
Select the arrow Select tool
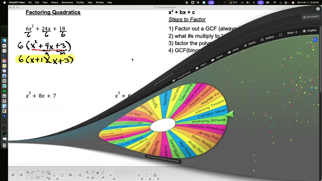click(x=88, y=172)
